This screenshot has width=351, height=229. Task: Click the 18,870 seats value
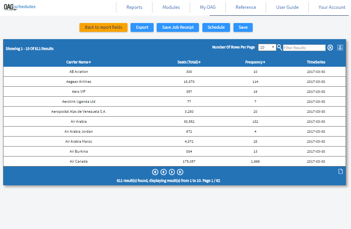pos(189,82)
